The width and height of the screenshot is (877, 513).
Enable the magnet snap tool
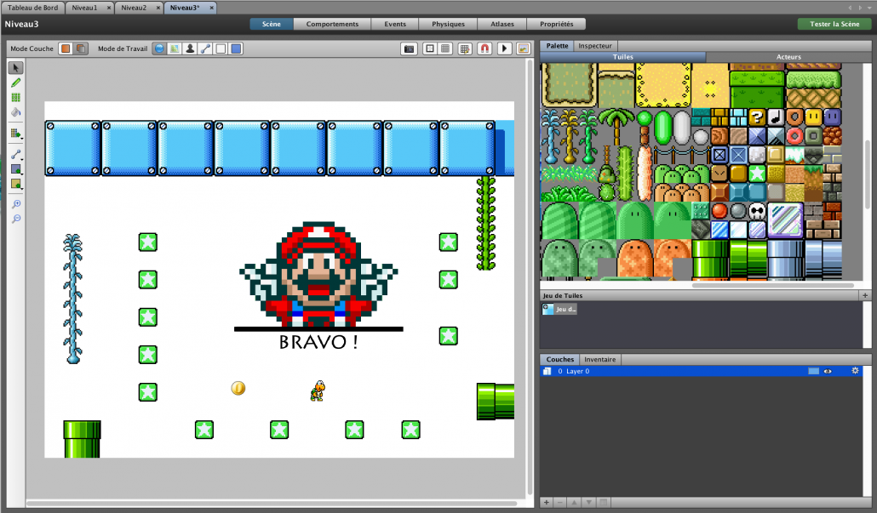[483, 48]
